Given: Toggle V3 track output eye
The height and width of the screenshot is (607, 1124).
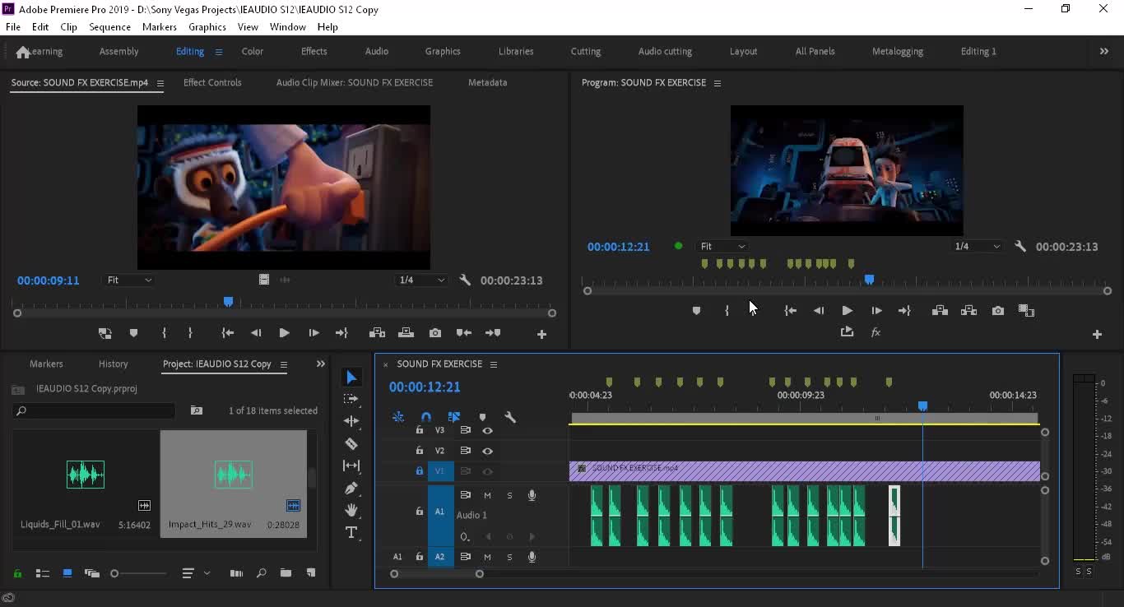Looking at the screenshot, I should click(x=487, y=430).
